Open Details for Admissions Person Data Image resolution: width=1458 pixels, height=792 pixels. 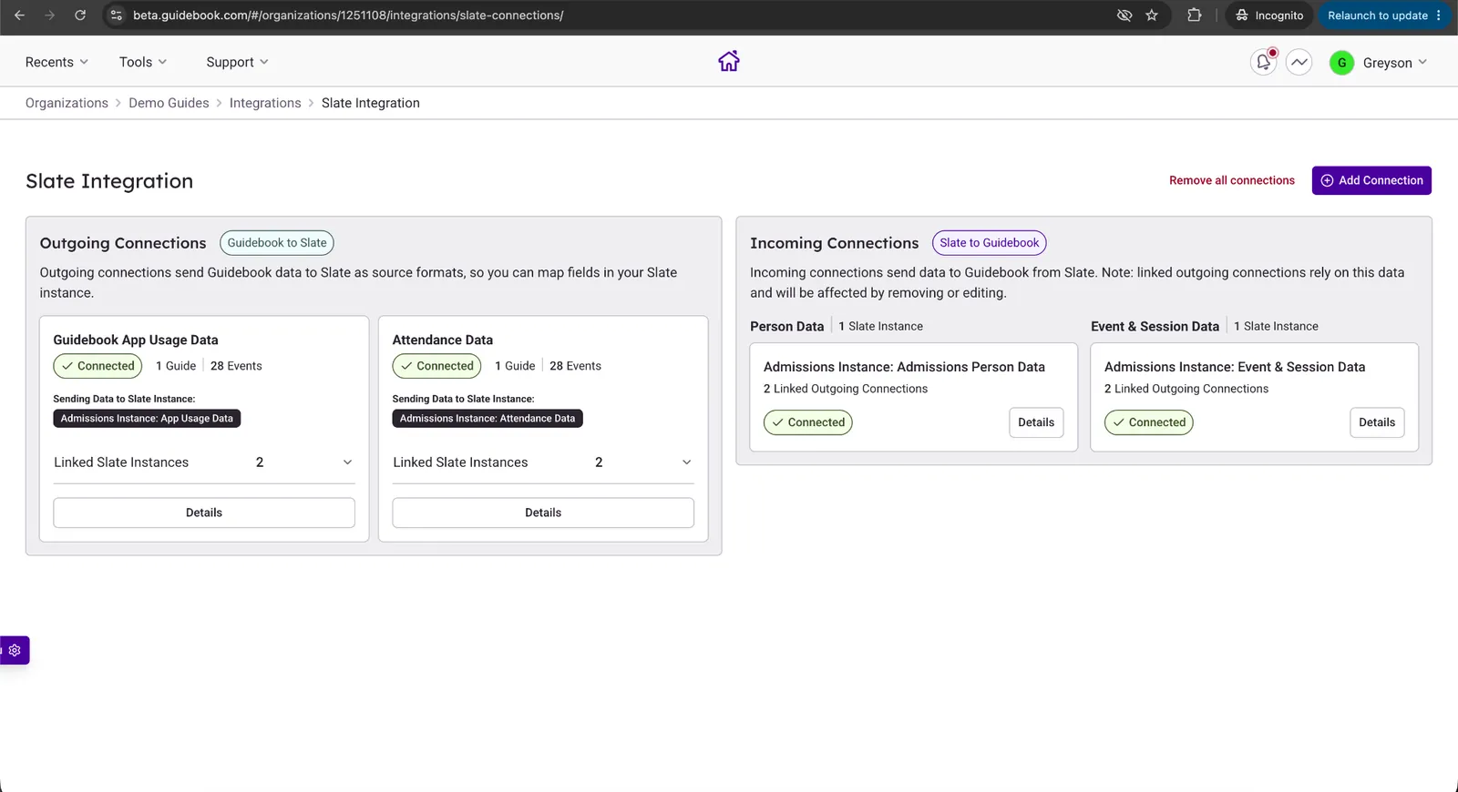pos(1036,422)
